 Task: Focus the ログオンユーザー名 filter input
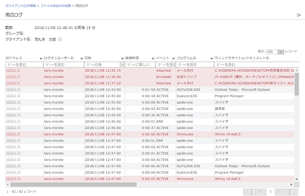(64, 65)
